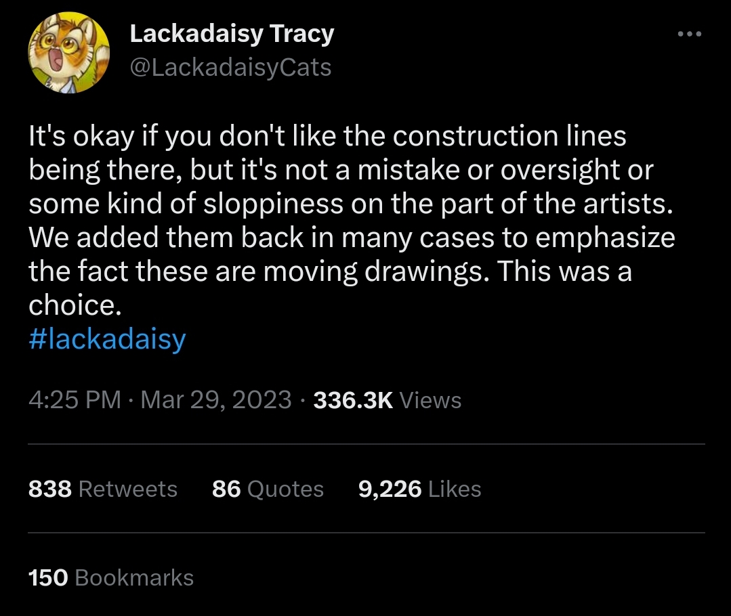Click the word Retweets label

click(x=128, y=489)
